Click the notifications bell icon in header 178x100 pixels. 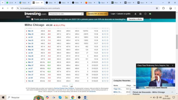coord(135,14)
